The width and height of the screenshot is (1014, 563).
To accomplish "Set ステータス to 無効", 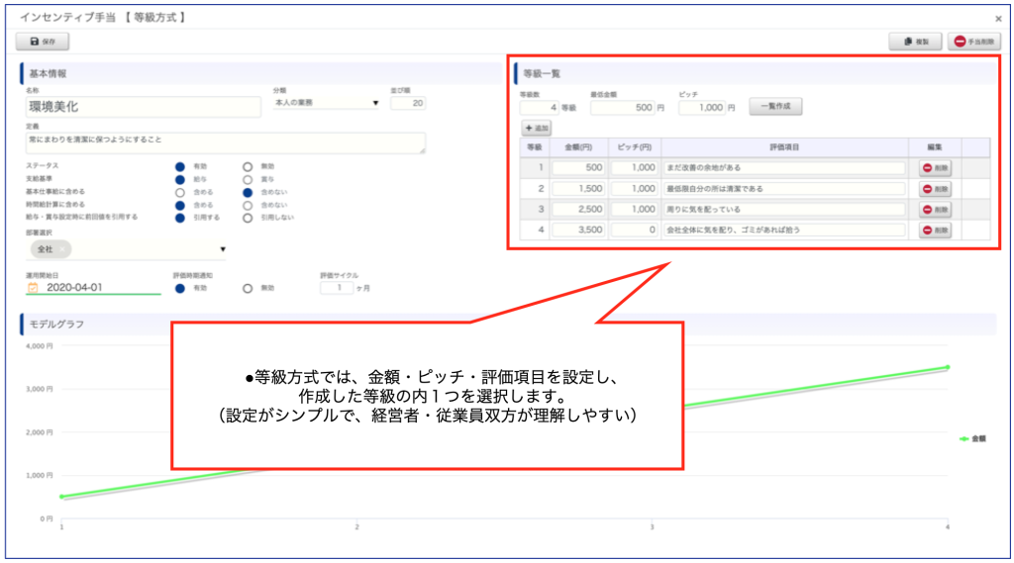I will pyautogui.click(x=248, y=166).
